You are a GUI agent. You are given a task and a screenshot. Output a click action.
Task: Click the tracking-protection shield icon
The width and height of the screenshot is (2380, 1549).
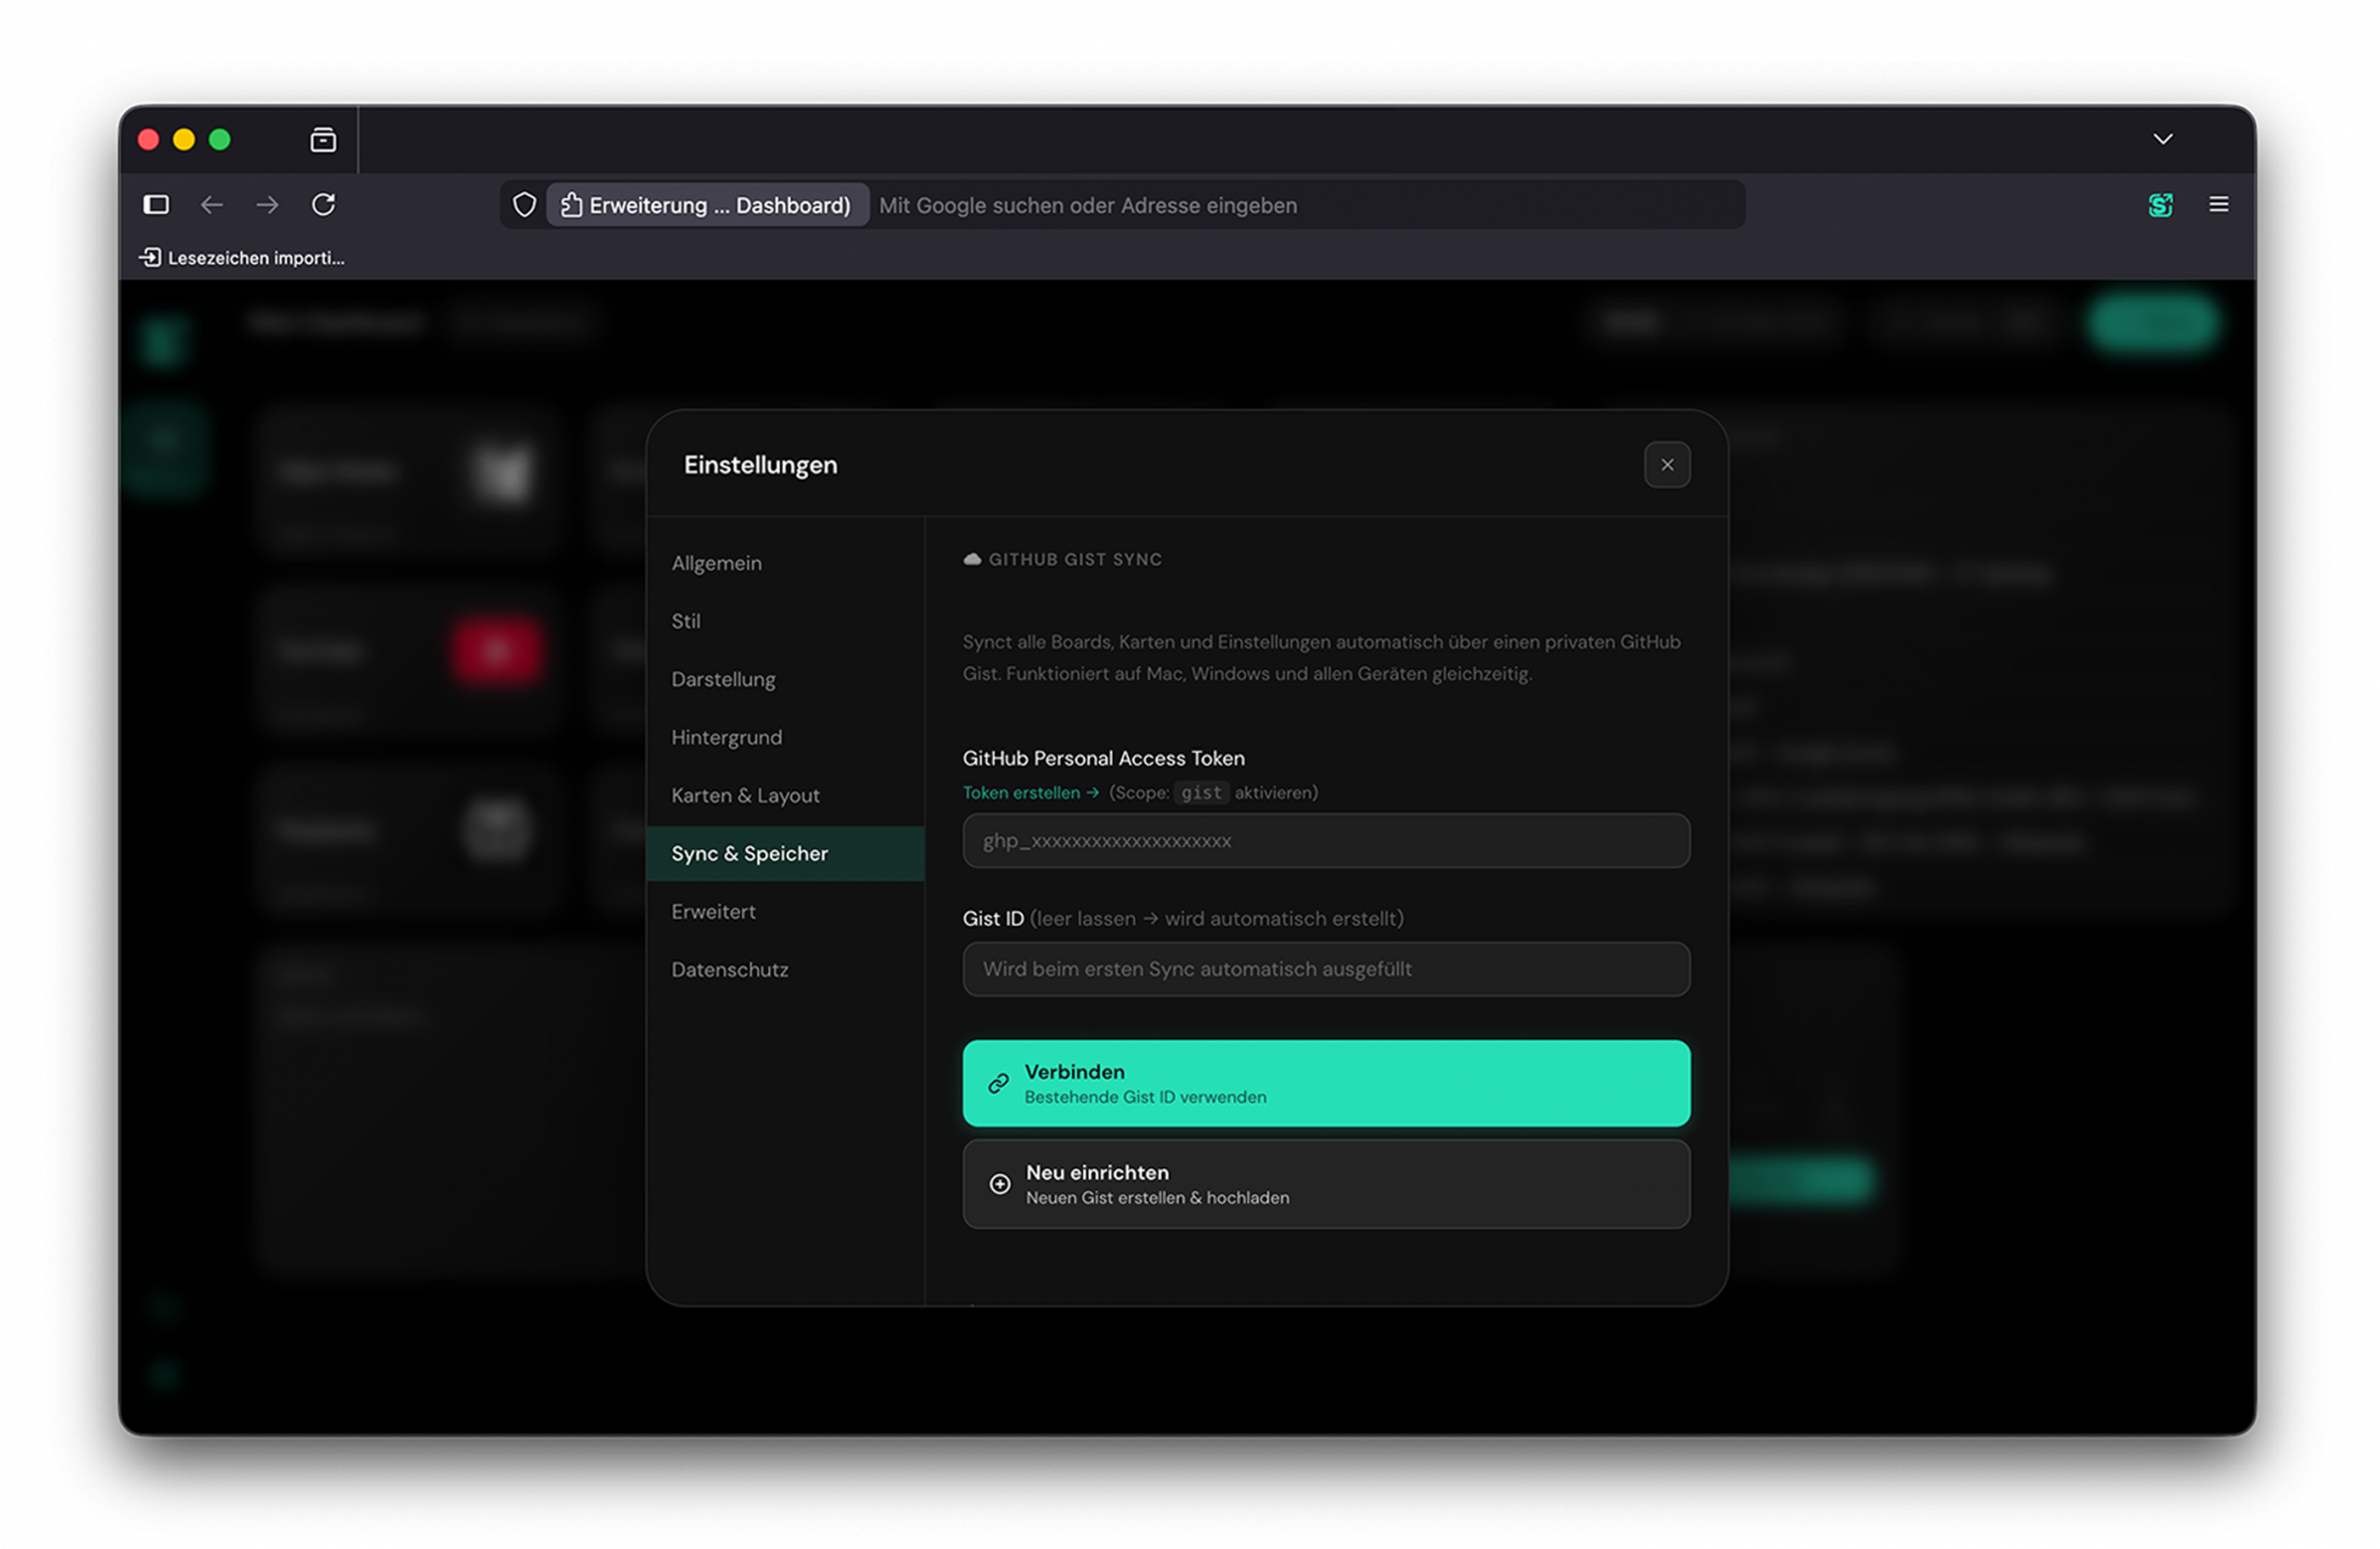[x=524, y=204]
